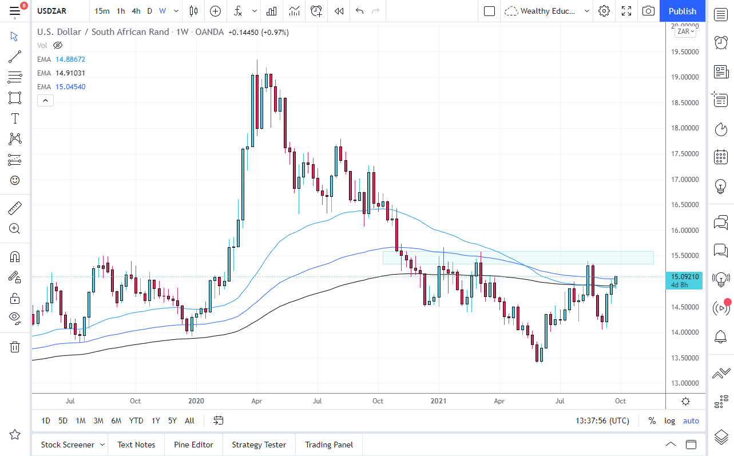
Task: Click the Publish button
Action: click(682, 11)
